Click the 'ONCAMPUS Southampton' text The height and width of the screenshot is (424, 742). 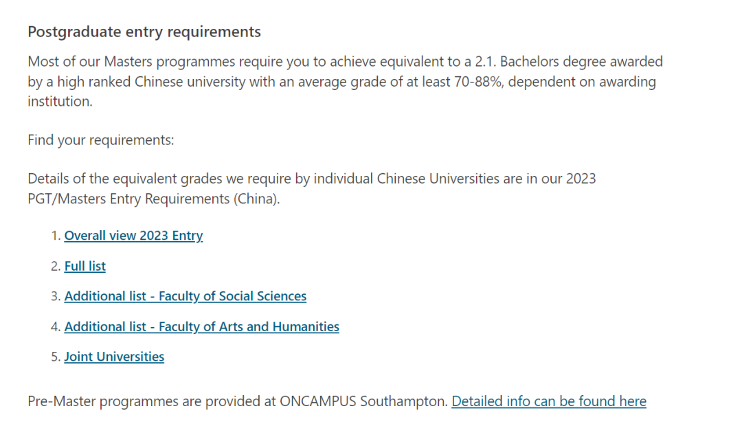(x=363, y=401)
